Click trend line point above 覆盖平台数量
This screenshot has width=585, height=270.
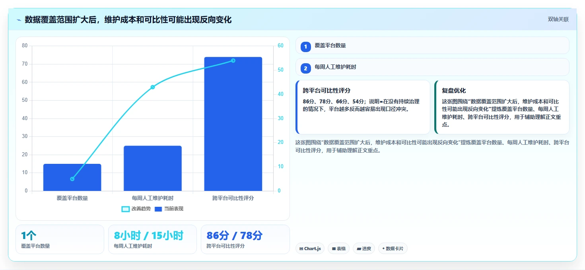tap(72, 179)
